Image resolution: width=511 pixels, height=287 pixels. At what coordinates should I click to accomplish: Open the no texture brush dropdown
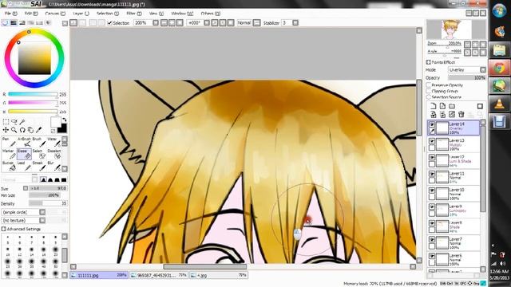[42, 220]
